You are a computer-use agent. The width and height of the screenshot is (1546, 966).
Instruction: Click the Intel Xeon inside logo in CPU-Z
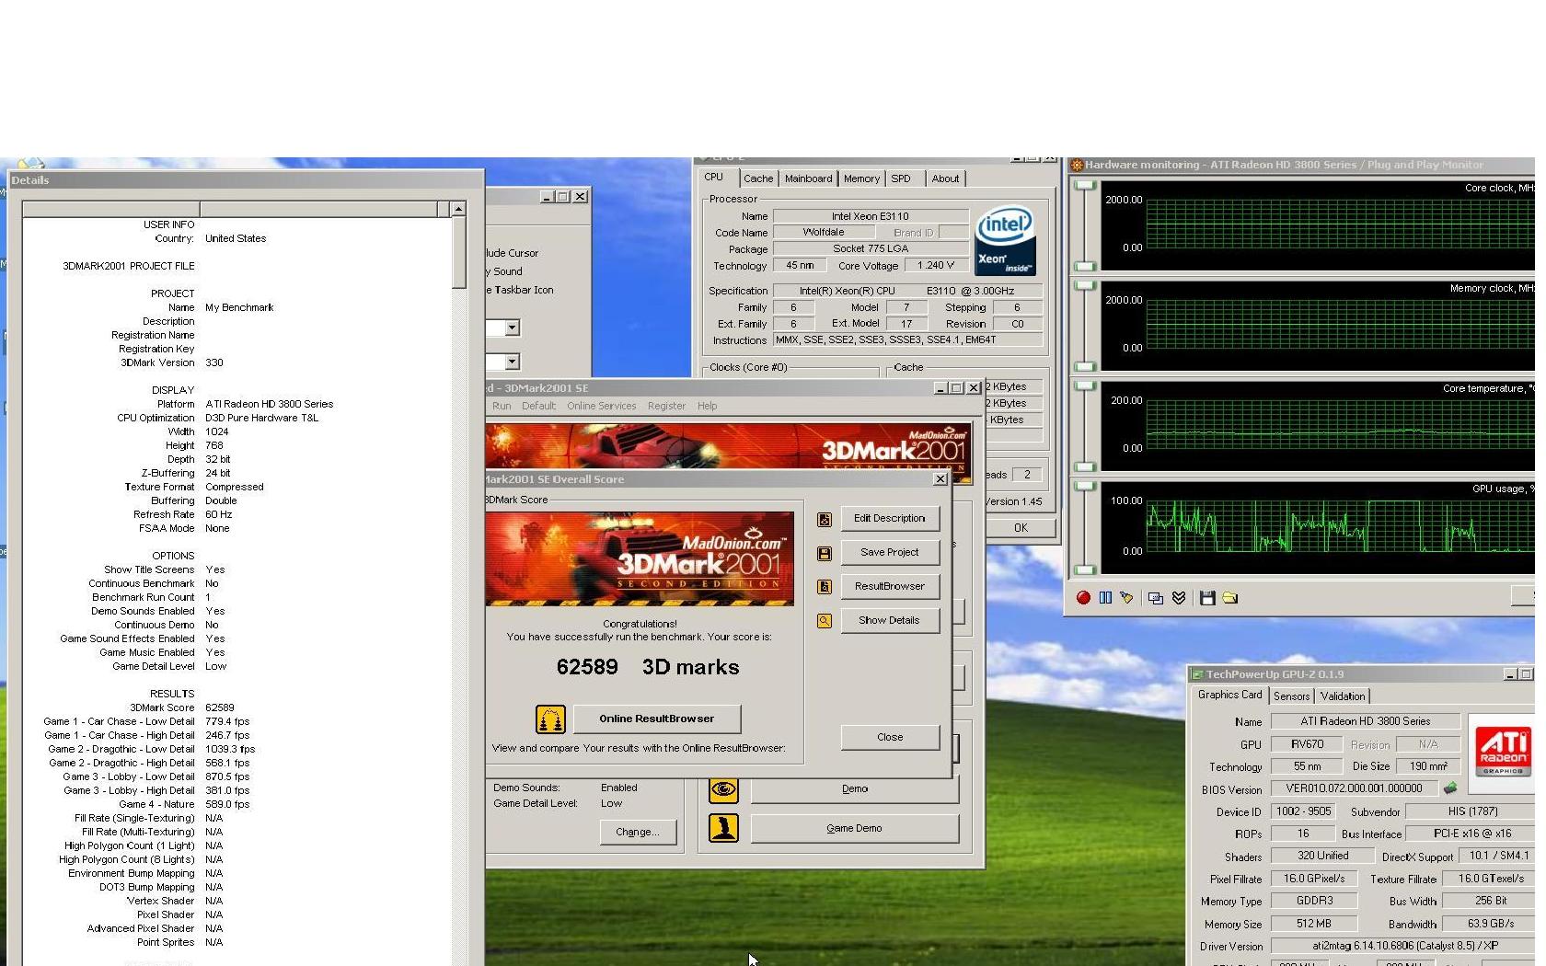pos(1005,239)
